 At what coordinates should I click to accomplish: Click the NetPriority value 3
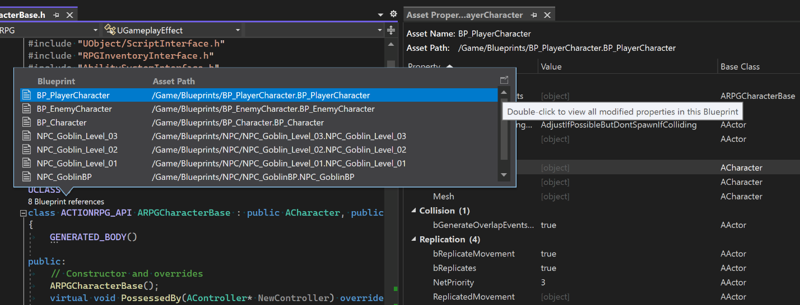click(543, 283)
